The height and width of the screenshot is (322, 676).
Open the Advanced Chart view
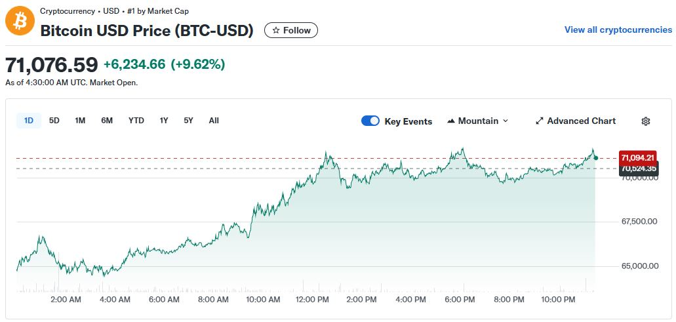pyautogui.click(x=576, y=121)
